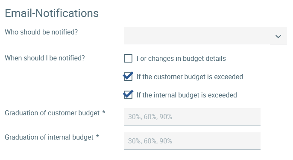The image size is (293, 160).
Task: Focus the Graduation of internal budget field
Action: coord(192,141)
